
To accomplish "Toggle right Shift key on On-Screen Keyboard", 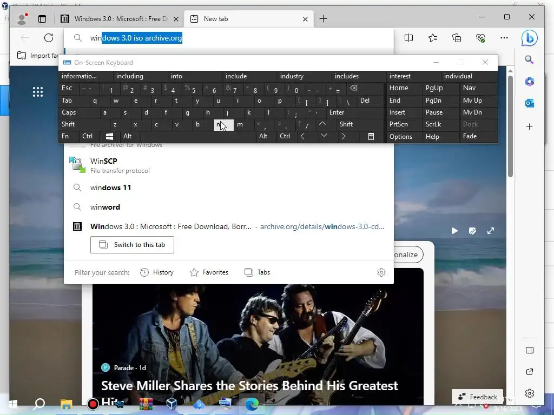I will tap(360, 124).
